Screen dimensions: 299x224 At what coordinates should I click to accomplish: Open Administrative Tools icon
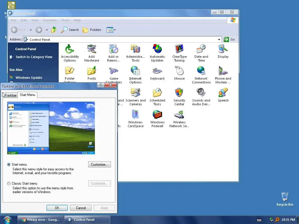135,53
